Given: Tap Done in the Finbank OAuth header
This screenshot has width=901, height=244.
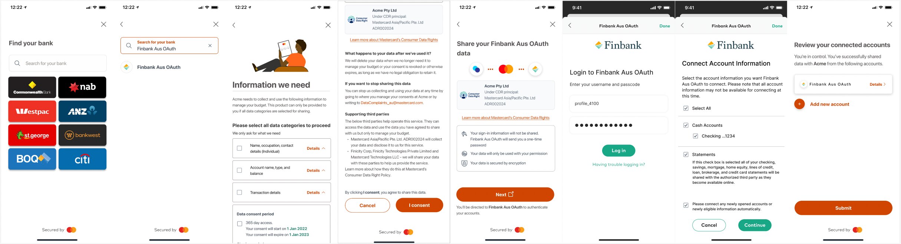Looking at the screenshot, I should point(664,26).
